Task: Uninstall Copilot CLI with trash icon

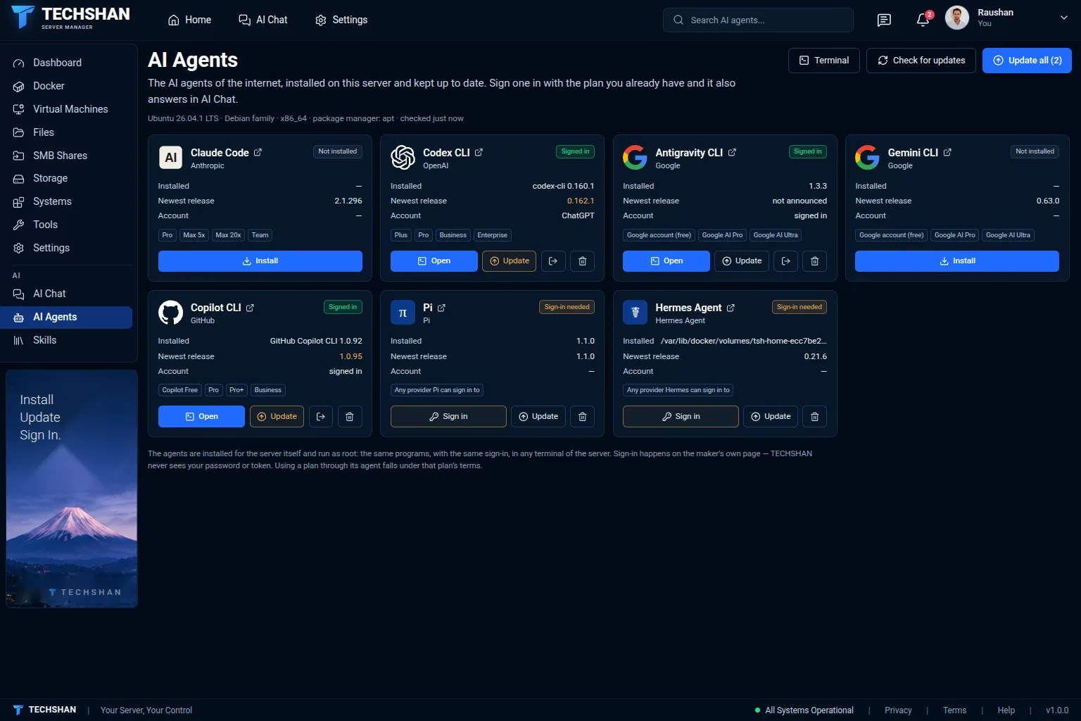Action: (350, 417)
